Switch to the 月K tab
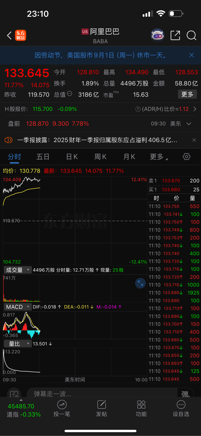201x436 pixels. pyautogui.click(x=129, y=157)
